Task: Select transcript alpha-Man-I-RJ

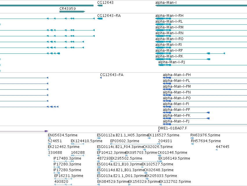Action: pyautogui.click(x=172, y=62)
